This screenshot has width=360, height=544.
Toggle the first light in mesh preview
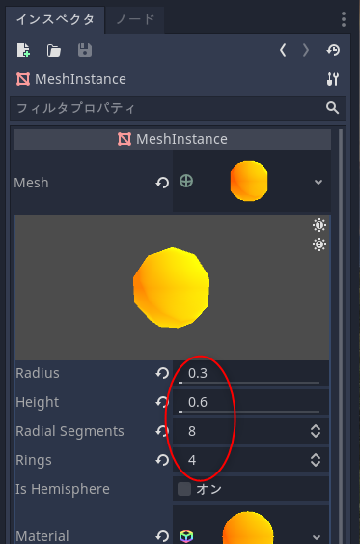(319, 225)
